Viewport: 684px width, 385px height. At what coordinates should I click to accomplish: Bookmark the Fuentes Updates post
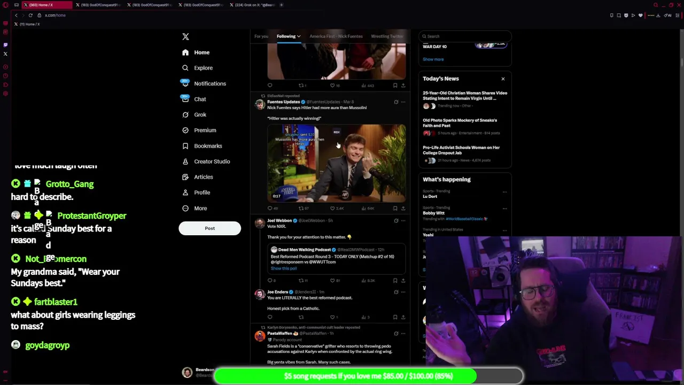395,209
